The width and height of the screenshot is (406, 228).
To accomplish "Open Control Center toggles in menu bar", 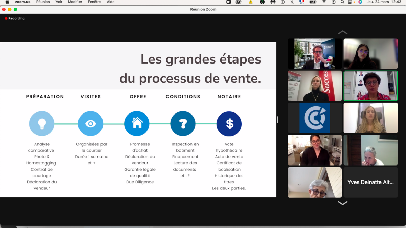I will (351, 2).
